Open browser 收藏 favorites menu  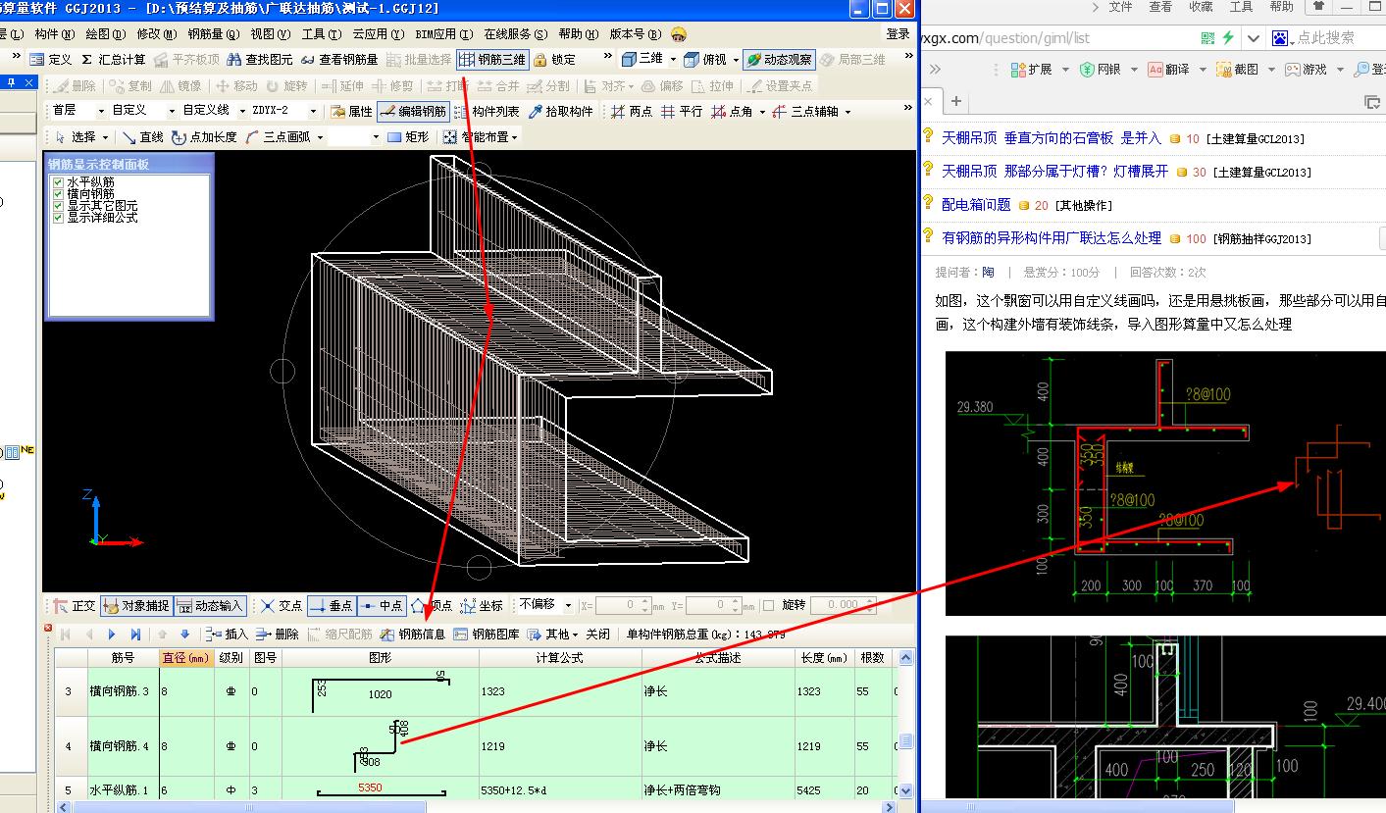[1201, 7]
